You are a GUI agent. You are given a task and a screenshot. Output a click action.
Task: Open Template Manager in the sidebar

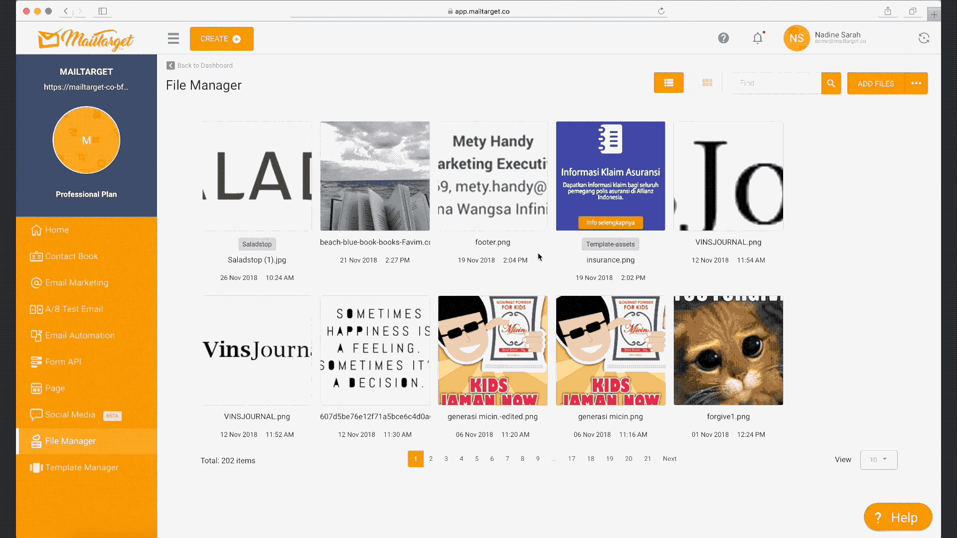pos(82,467)
